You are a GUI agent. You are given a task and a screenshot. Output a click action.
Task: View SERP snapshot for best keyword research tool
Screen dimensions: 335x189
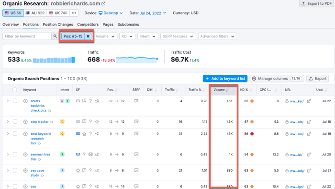(136, 133)
